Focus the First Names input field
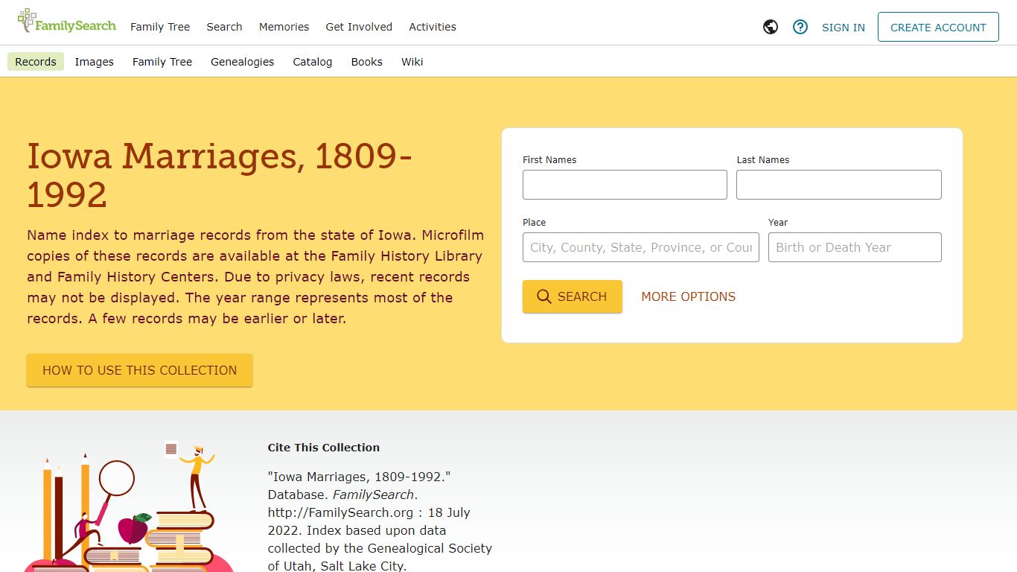 coord(625,185)
